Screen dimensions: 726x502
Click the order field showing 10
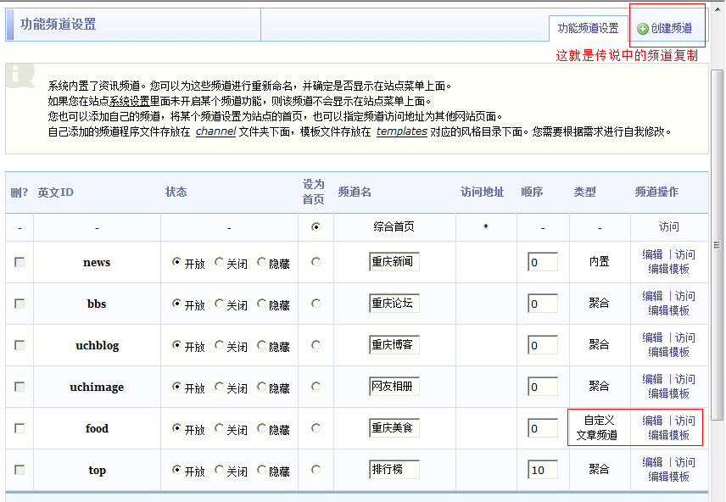[x=543, y=470]
